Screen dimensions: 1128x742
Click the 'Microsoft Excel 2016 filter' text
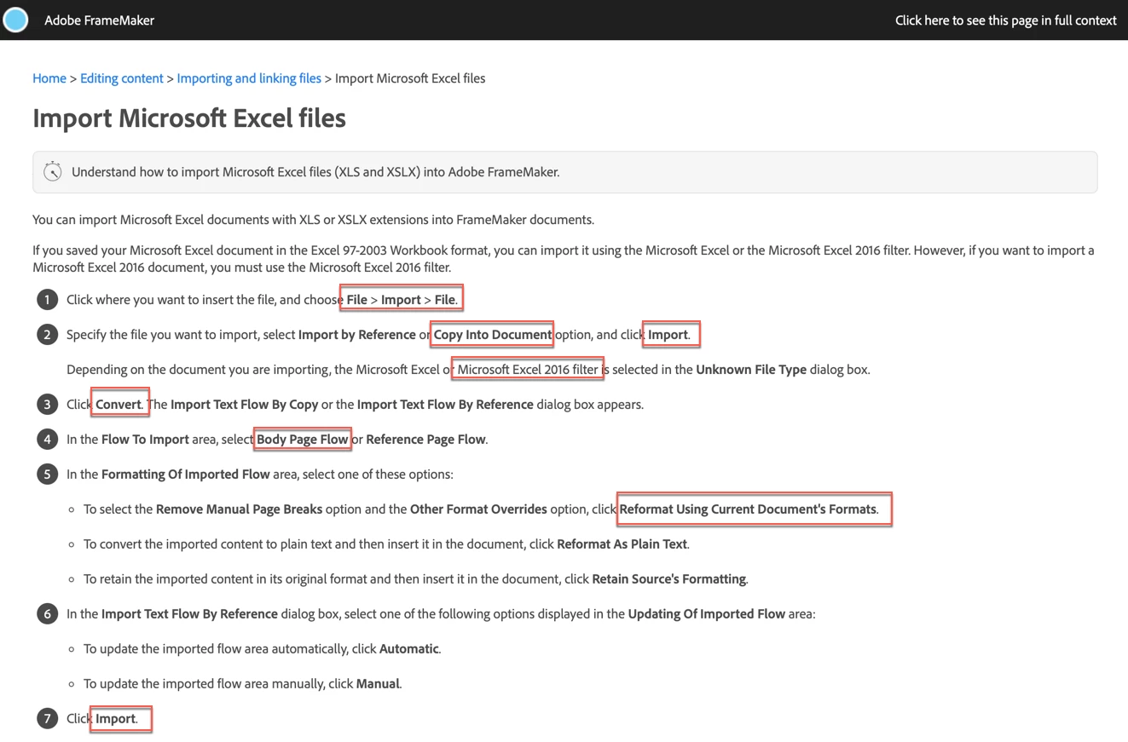pos(528,370)
